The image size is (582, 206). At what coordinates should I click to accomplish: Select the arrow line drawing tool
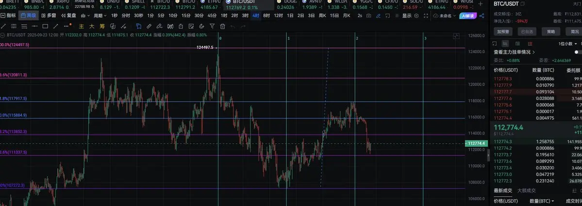click(56, 26)
